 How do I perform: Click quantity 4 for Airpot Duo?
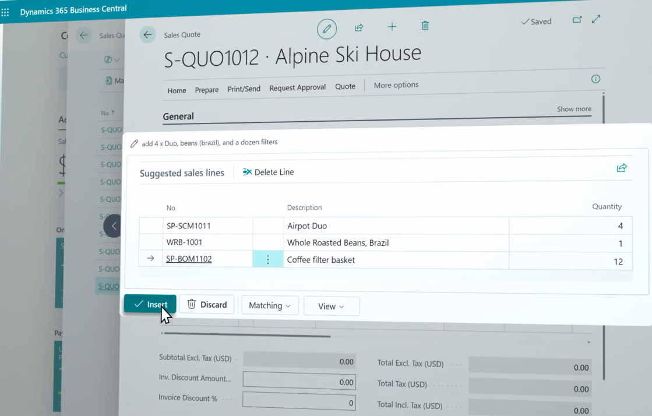click(570, 226)
